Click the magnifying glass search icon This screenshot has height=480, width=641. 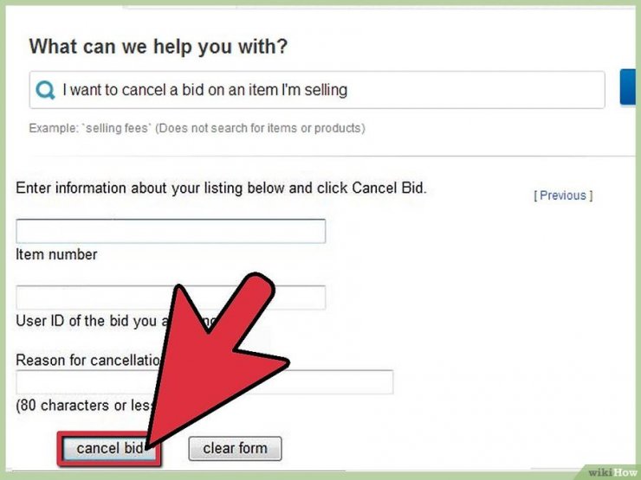coord(45,90)
